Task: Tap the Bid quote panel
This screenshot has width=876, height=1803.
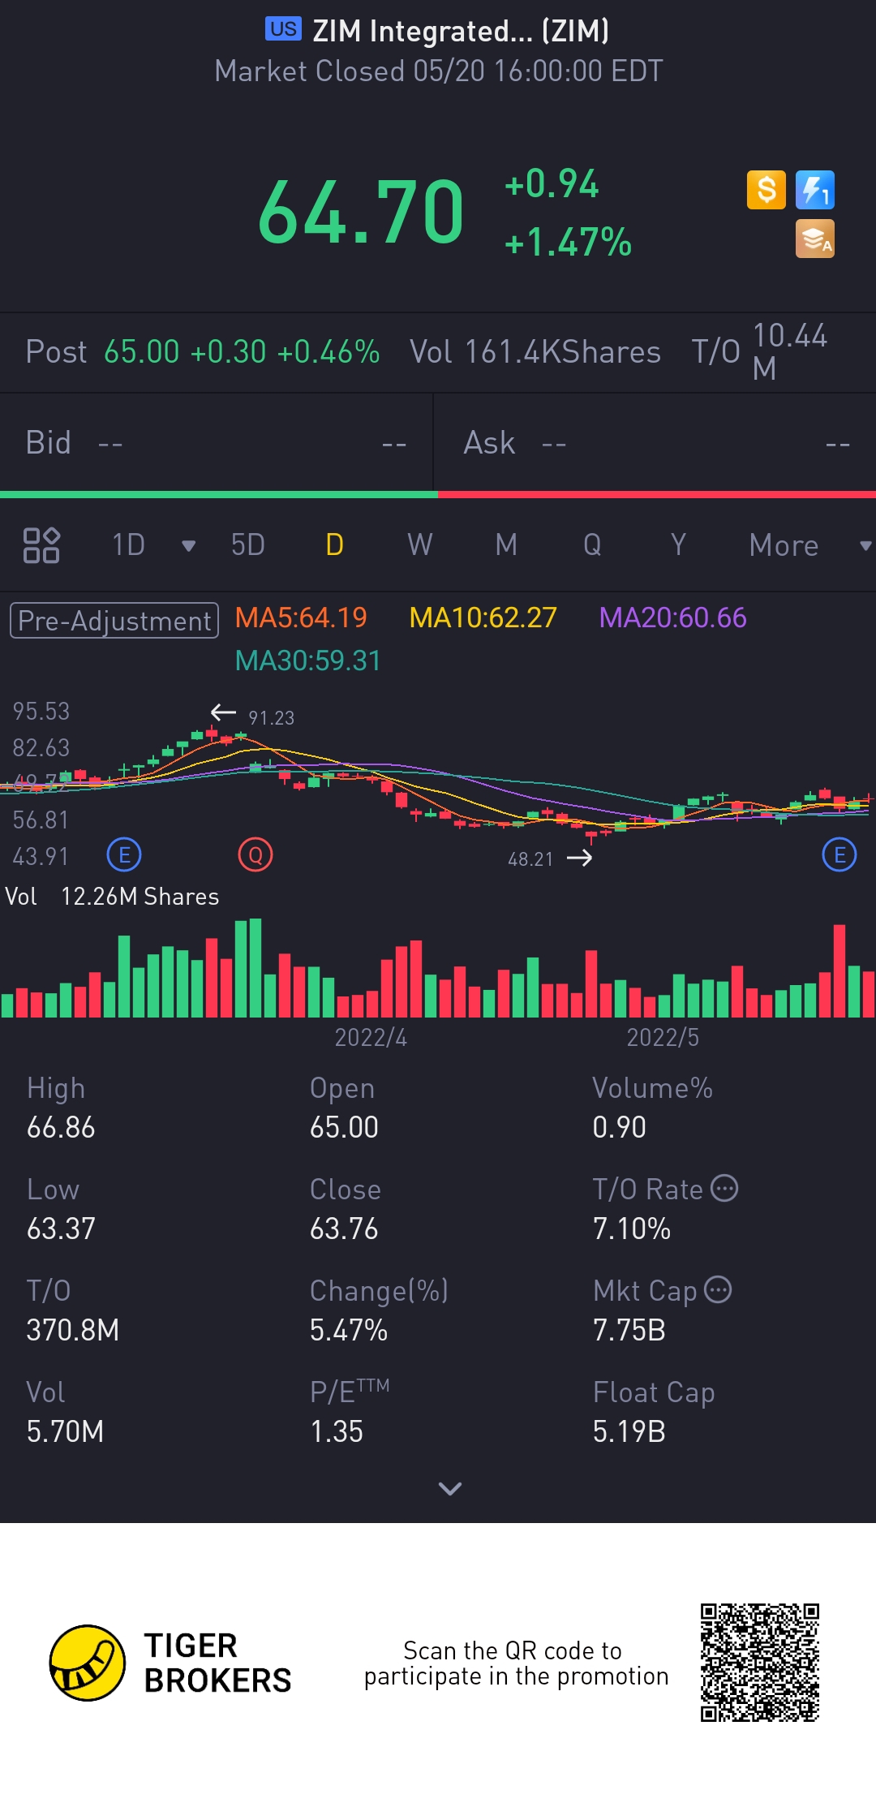Action: 217,443
